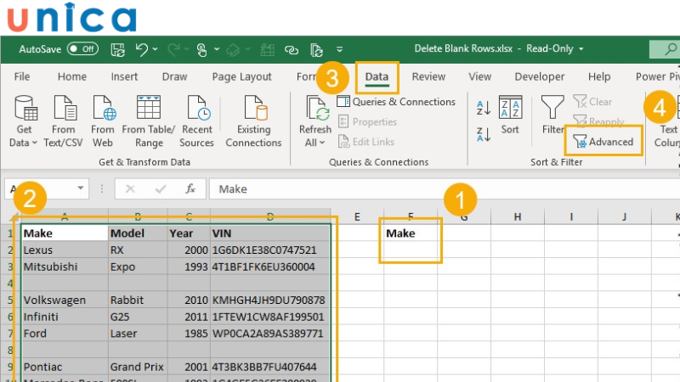
Task: Open Existing Connections
Action: pyautogui.click(x=253, y=119)
